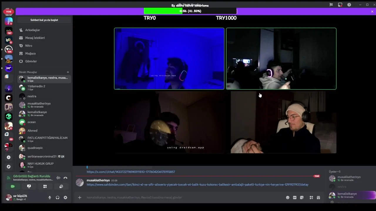Open the DM with ocean

44,122
